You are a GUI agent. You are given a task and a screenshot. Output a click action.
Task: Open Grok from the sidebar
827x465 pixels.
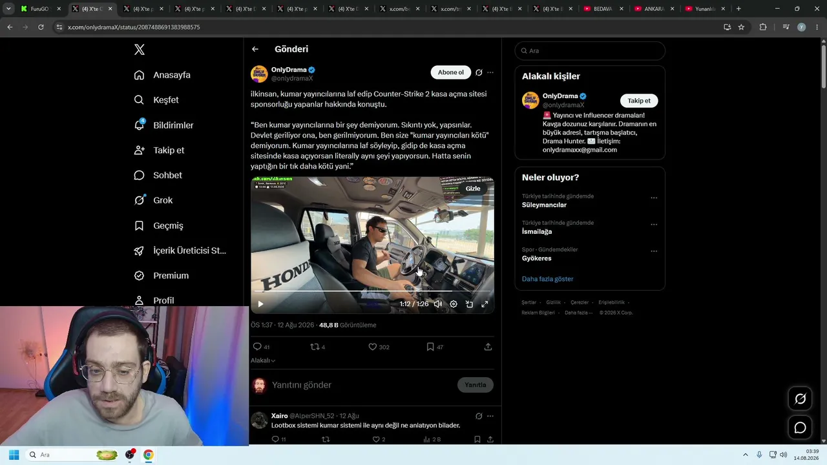pos(153,200)
